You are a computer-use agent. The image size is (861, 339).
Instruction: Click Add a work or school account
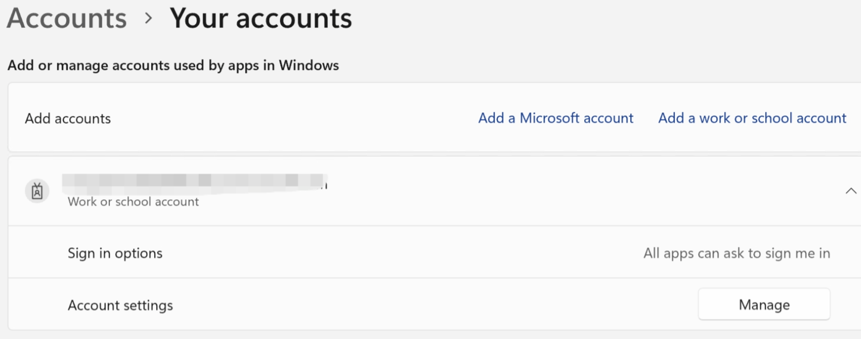pos(752,118)
